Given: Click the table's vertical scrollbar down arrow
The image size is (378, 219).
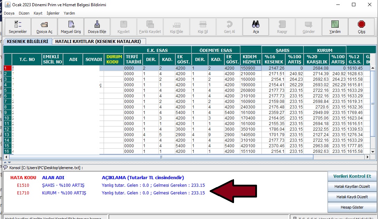Looking at the screenshot, I should [373, 151].
